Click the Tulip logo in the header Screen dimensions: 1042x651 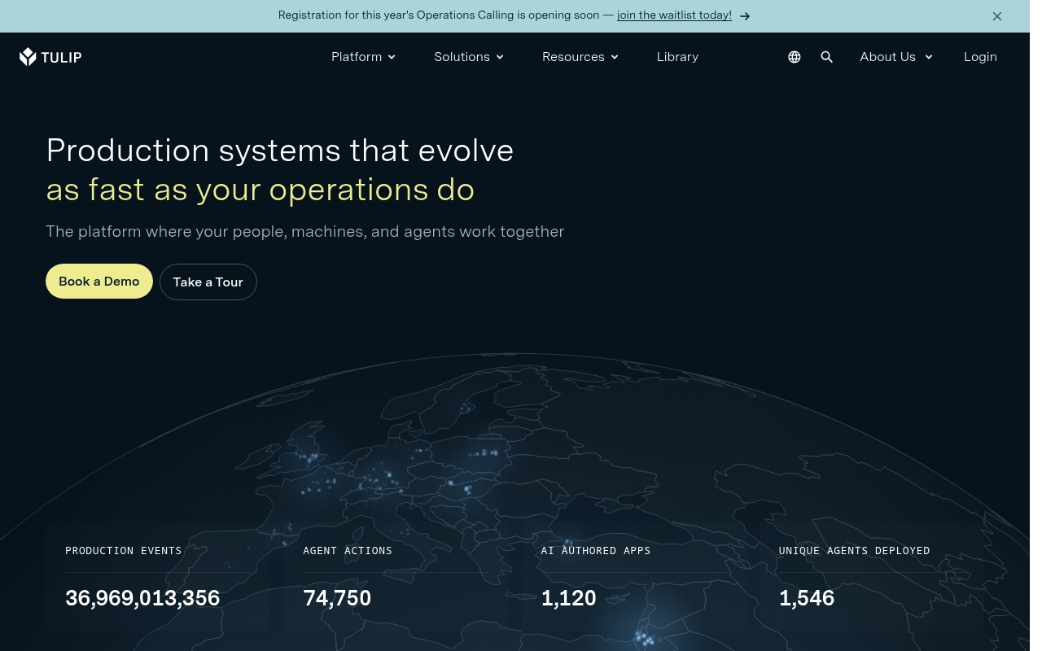[x=50, y=57]
